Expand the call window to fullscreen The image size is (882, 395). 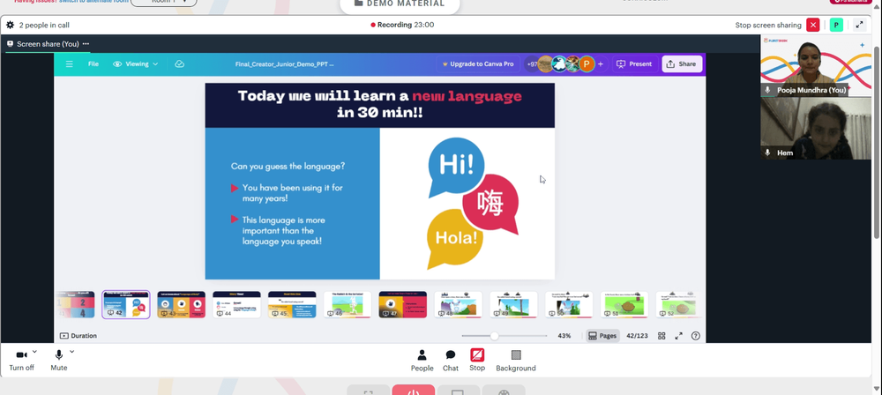click(x=859, y=25)
